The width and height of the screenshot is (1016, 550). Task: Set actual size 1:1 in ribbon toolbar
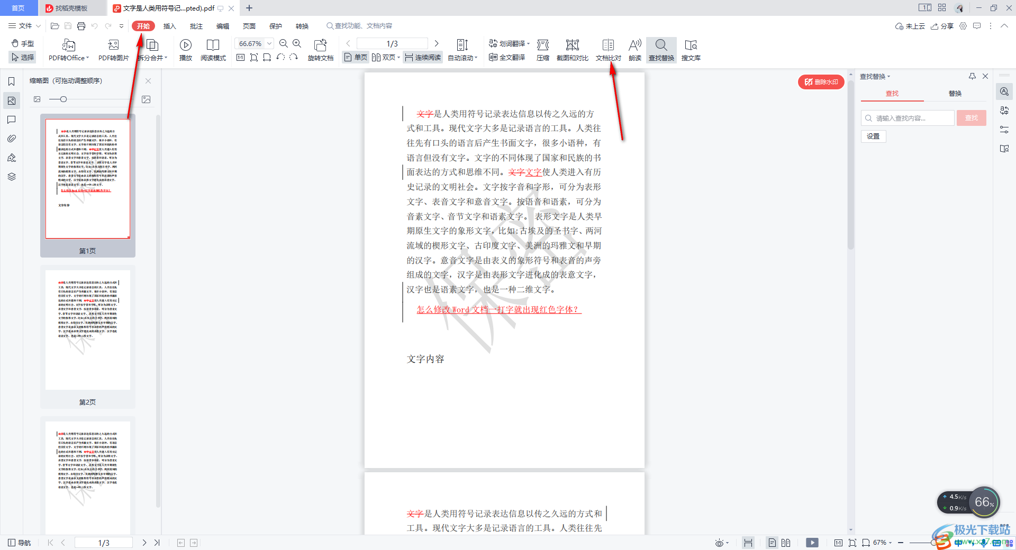pos(240,57)
